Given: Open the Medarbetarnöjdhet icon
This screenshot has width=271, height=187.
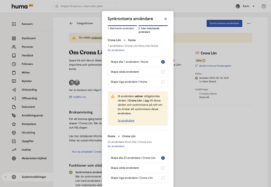Looking at the screenshot, I should [x=14, y=158].
